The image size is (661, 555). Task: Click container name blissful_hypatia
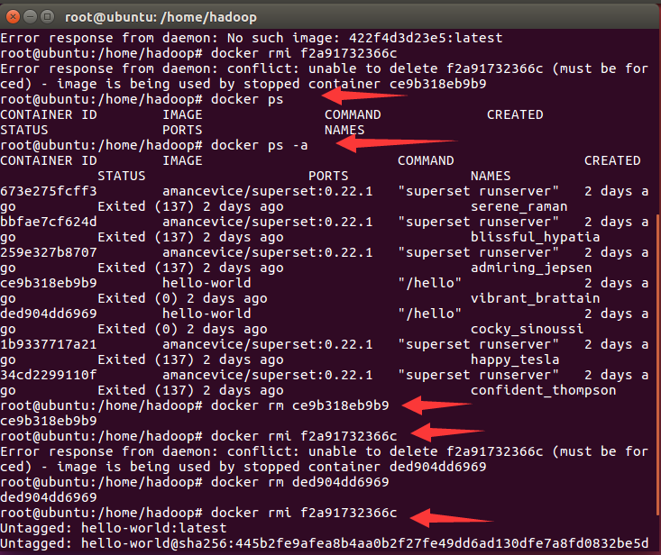tap(535, 238)
